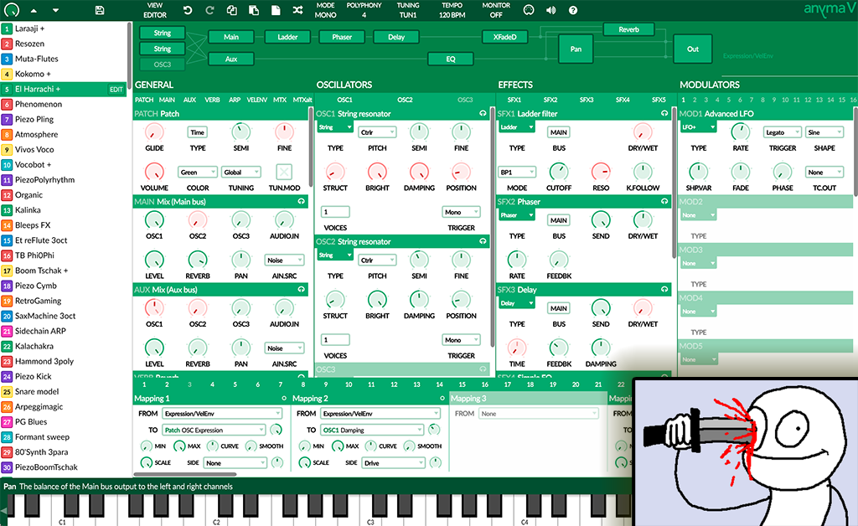Open the patch COLOR dropdown showing Green
This screenshot has height=526, width=858.
[x=198, y=173]
